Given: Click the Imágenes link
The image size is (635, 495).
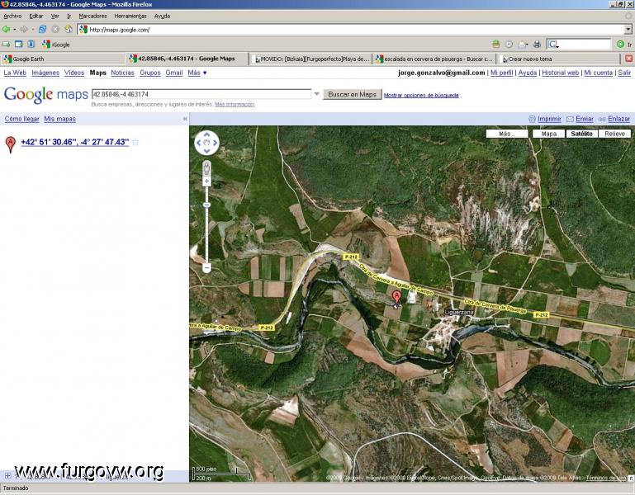Looking at the screenshot, I should click(45, 73).
